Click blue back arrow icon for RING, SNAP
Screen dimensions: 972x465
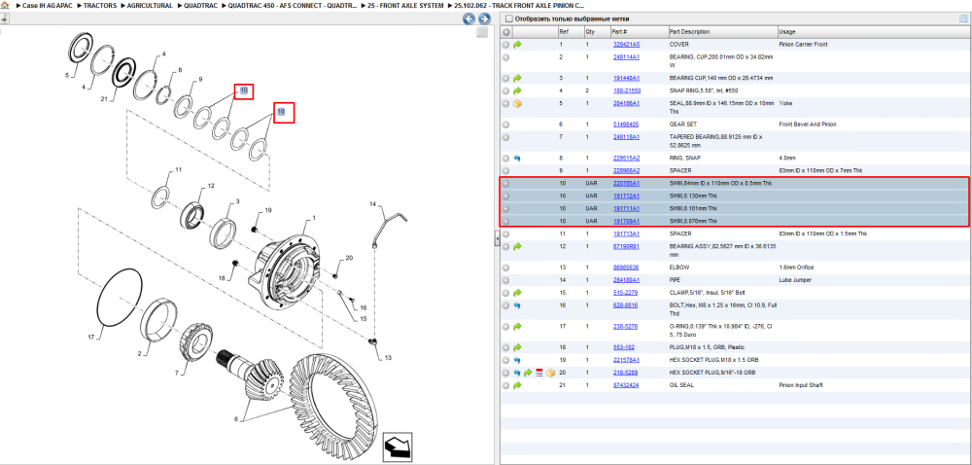tap(517, 159)
